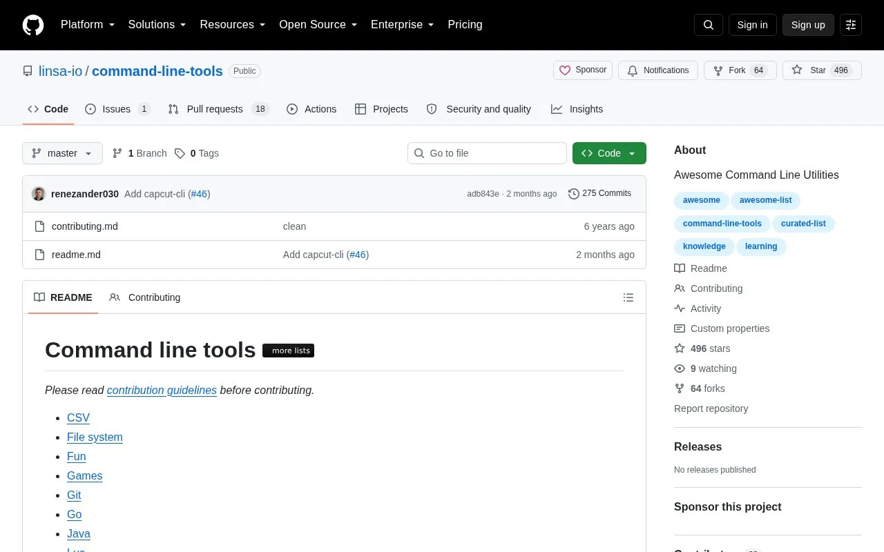Expand the Open Source menu

point(318,25)
